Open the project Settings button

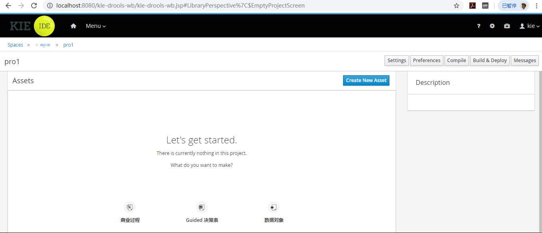click(x=397, y=61)
